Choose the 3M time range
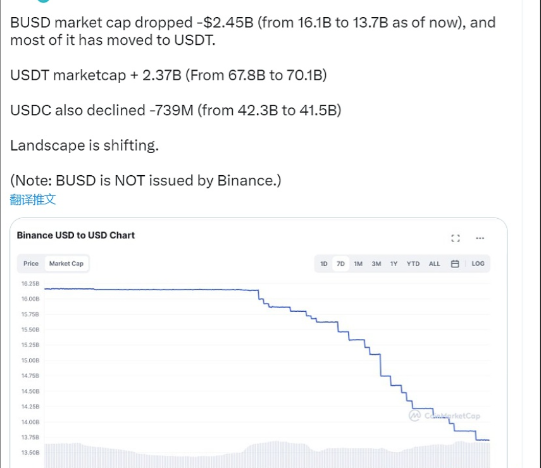 (376, 264)
